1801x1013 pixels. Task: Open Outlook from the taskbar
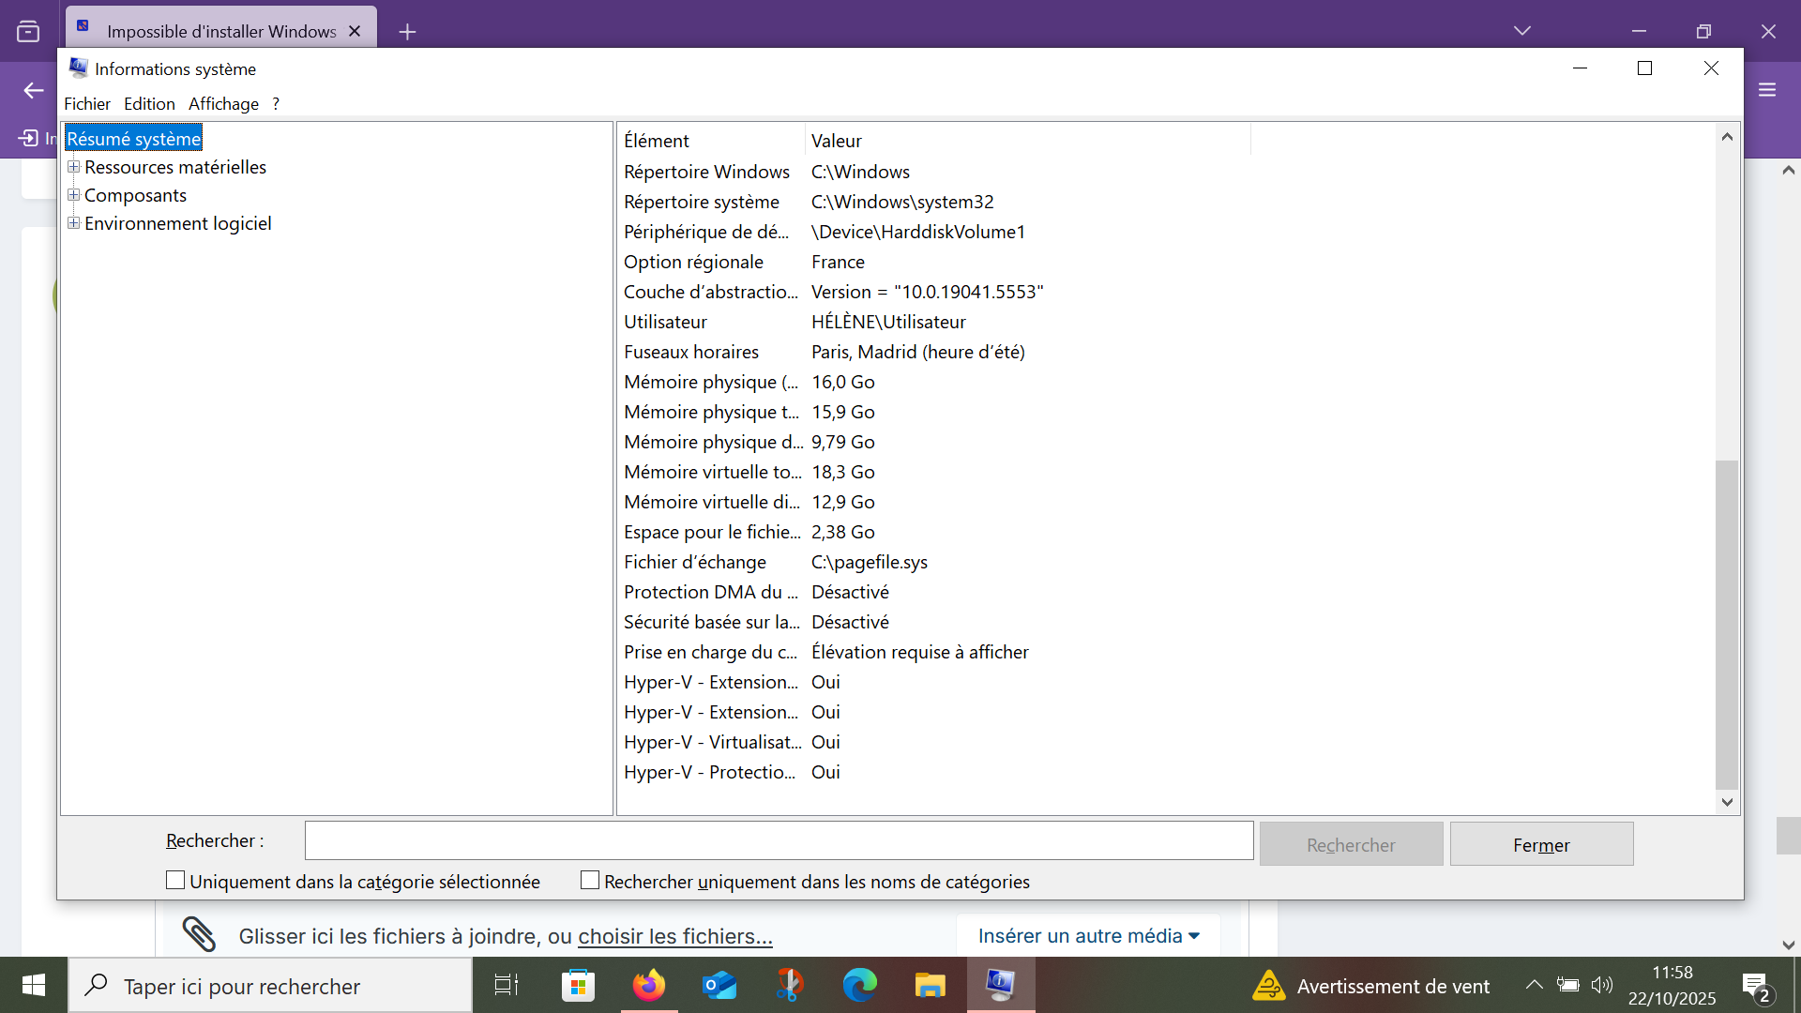pyautogui.click(x=719, y=985)
